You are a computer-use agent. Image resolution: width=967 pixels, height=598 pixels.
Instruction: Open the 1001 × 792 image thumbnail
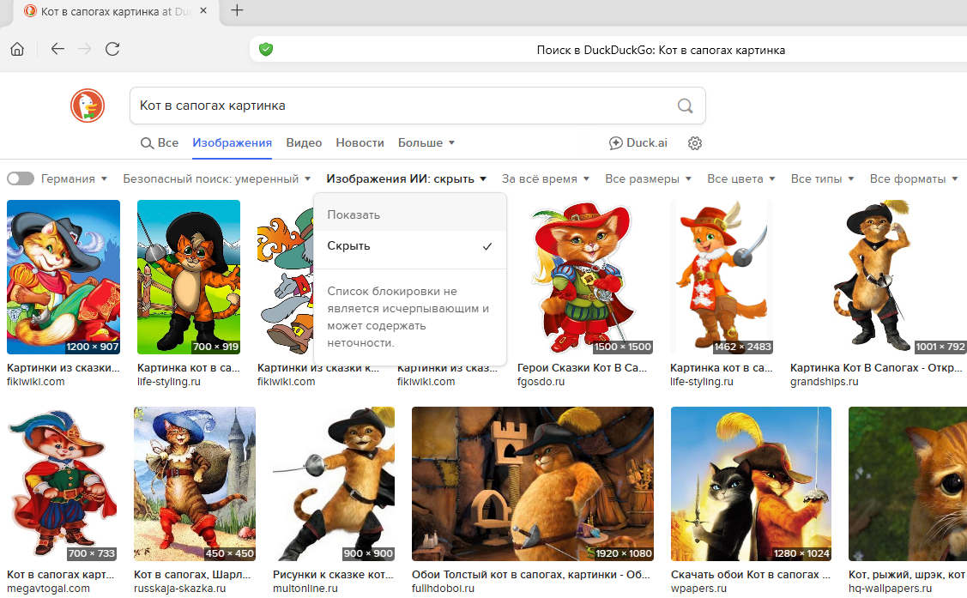(879, 277)
